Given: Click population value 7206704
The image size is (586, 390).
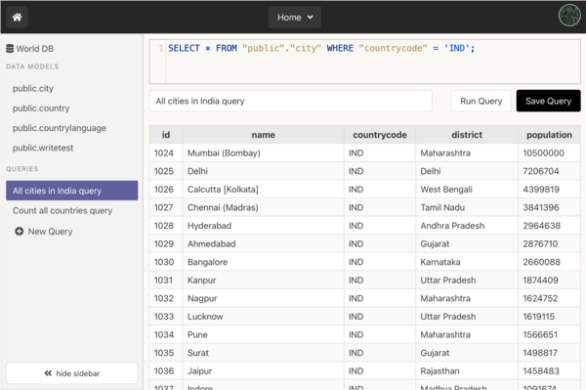Looking at the screenshot, I should (549, 171).
